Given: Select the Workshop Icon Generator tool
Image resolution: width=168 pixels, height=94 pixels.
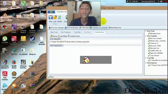Looking at the screenshot, I should tap(99, 28).
